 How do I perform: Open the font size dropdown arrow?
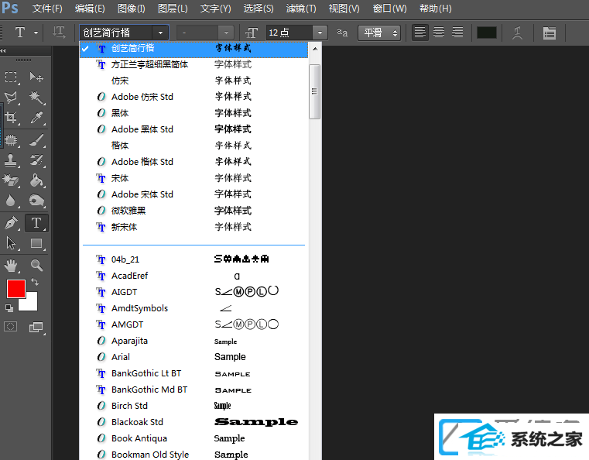tap(320, 33)
